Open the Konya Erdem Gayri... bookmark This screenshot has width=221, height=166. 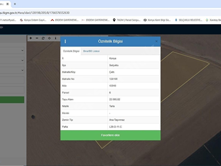coord(33,20)
